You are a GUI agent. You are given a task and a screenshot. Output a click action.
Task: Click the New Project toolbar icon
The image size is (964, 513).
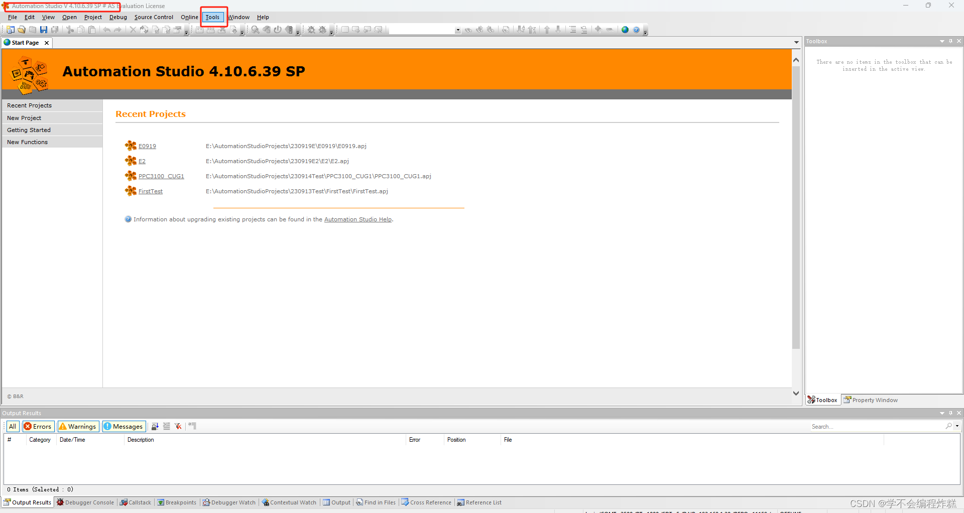pyautogui.click(x=11, y=30)
